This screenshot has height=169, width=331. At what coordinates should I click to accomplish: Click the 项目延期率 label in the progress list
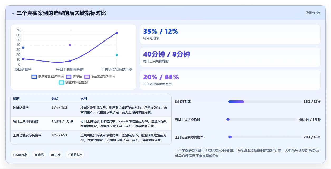tap(183, 102)
